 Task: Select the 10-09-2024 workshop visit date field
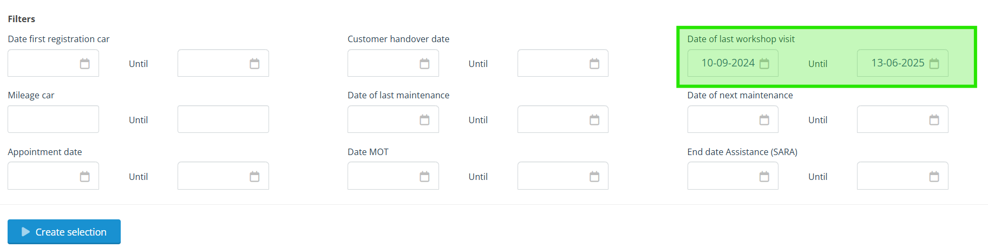[x=733, y=63]
